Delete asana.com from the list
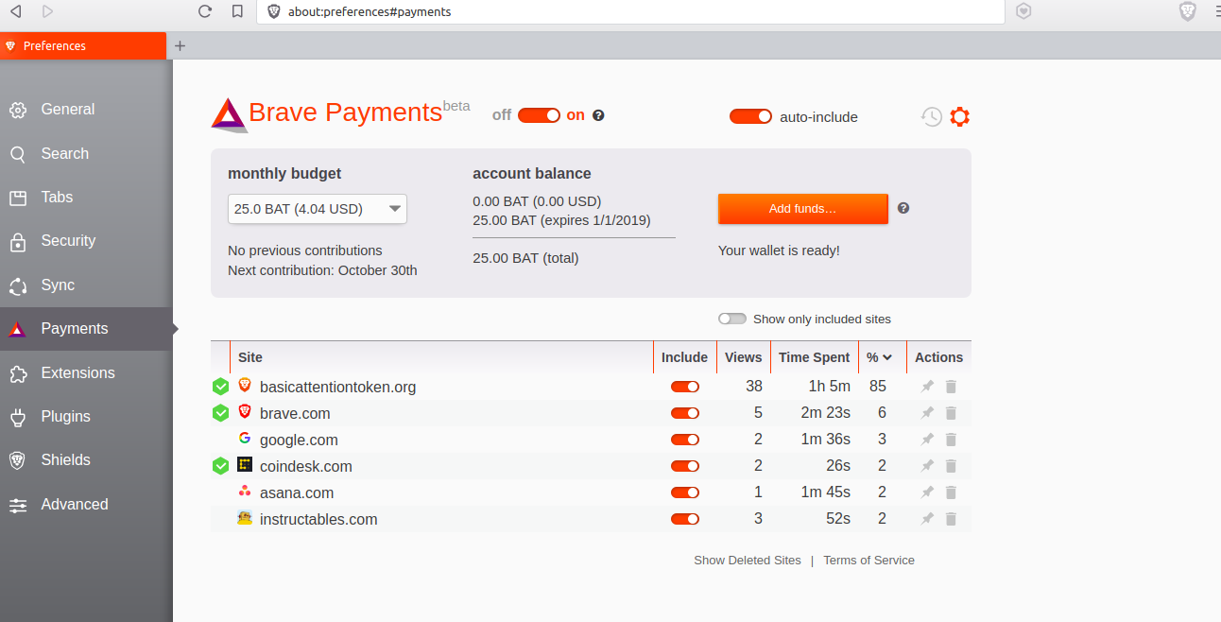1221x622 pixels. click(951, 492)
